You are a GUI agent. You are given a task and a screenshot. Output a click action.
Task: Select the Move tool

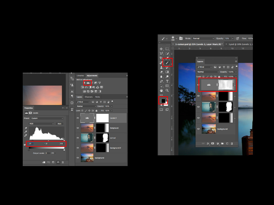pyautogui.click(x=161, y=49)
